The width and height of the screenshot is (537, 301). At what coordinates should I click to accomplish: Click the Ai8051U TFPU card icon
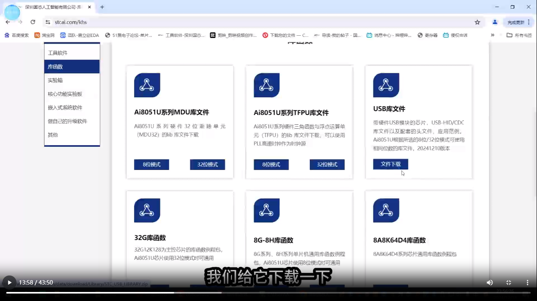267,85
